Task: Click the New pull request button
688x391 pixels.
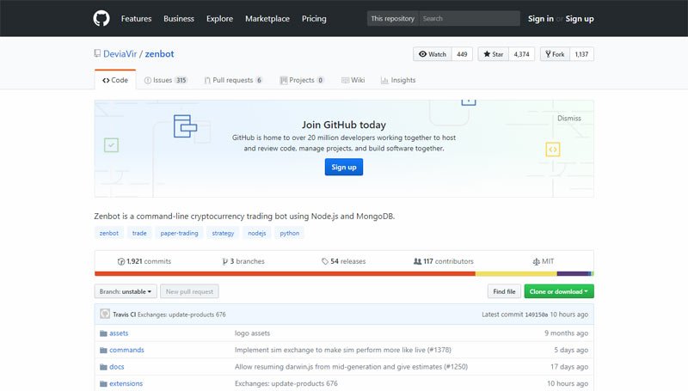Action: (189, 291)
